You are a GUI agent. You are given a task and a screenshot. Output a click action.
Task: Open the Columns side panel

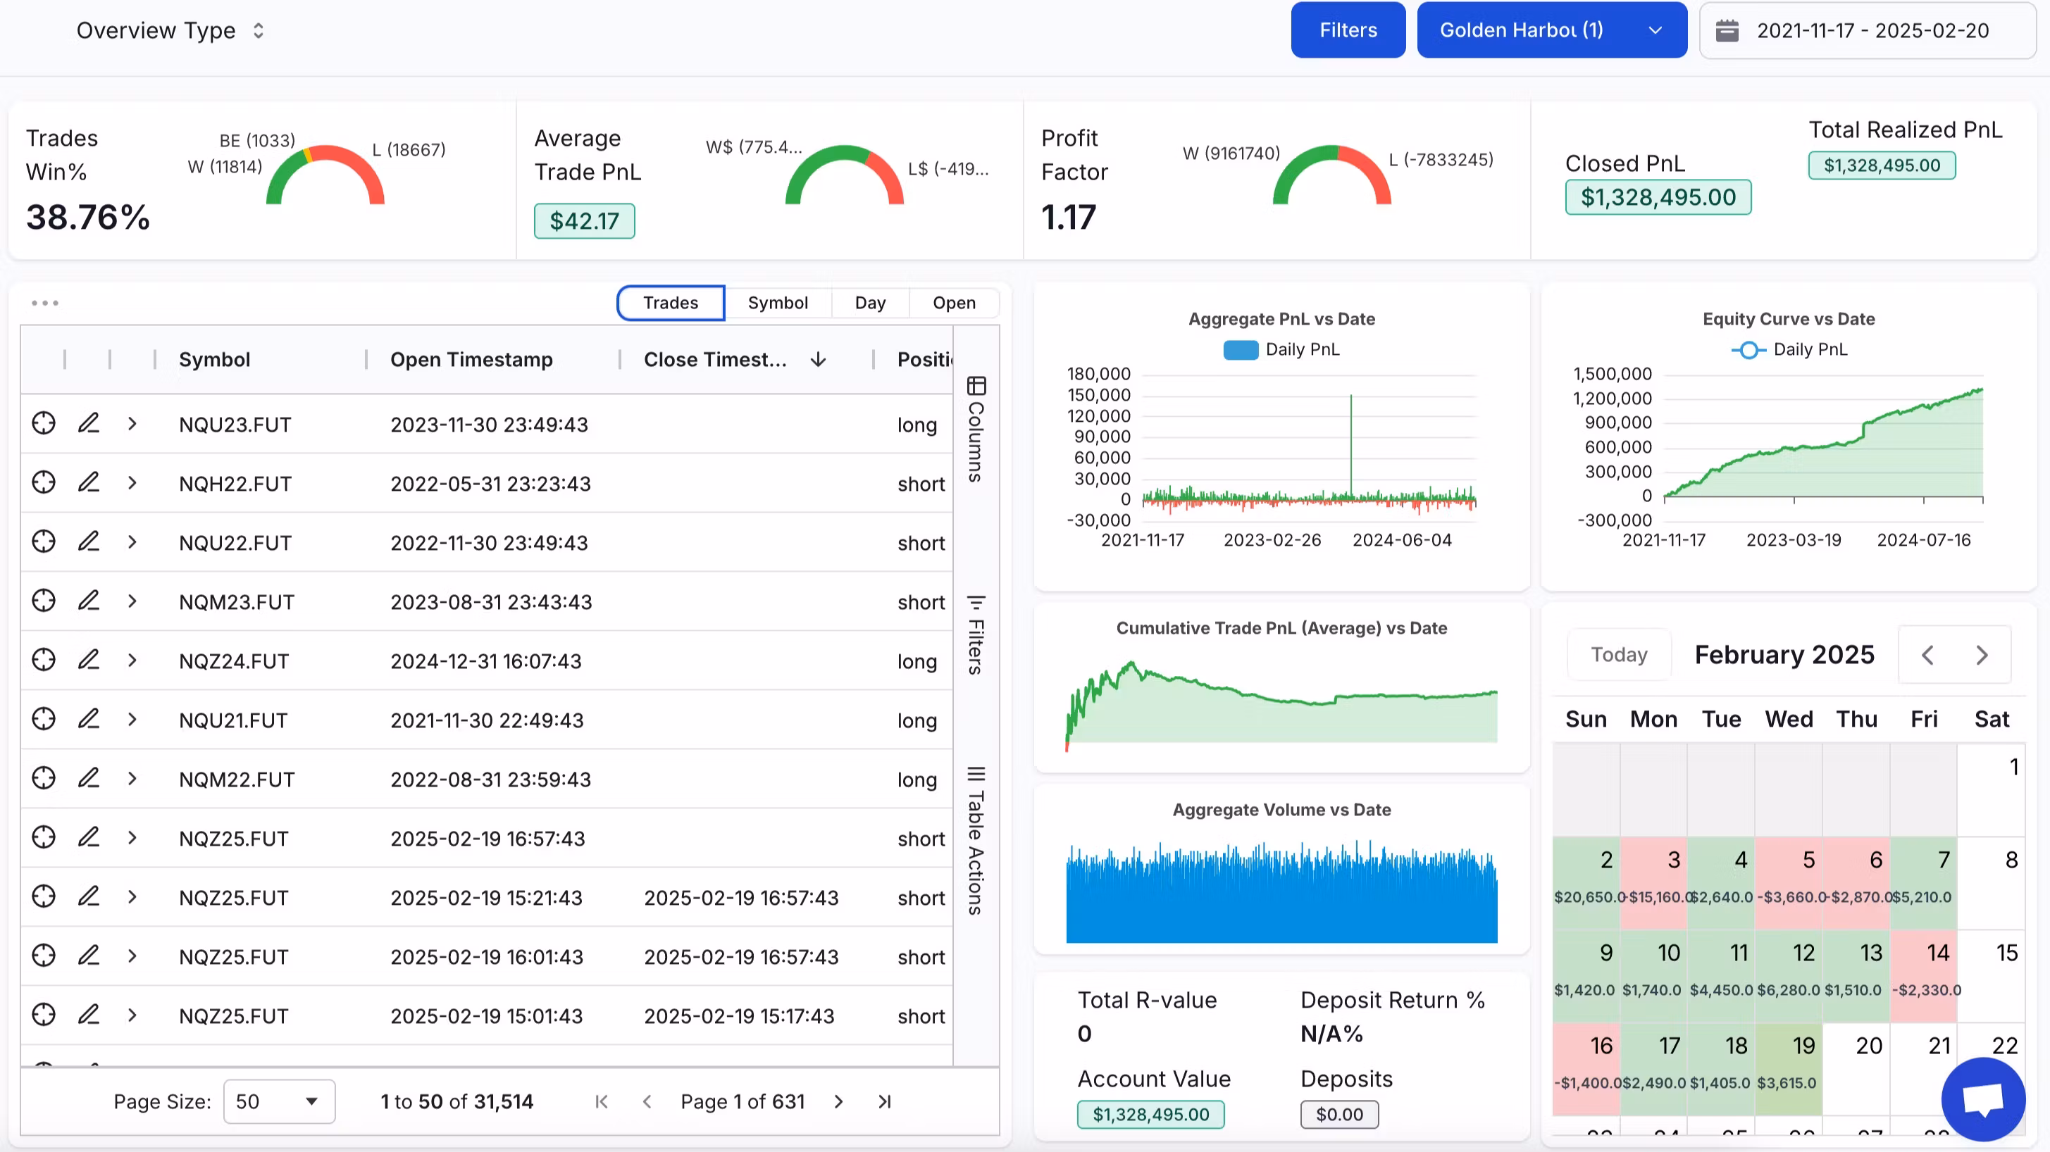(976, 430)
